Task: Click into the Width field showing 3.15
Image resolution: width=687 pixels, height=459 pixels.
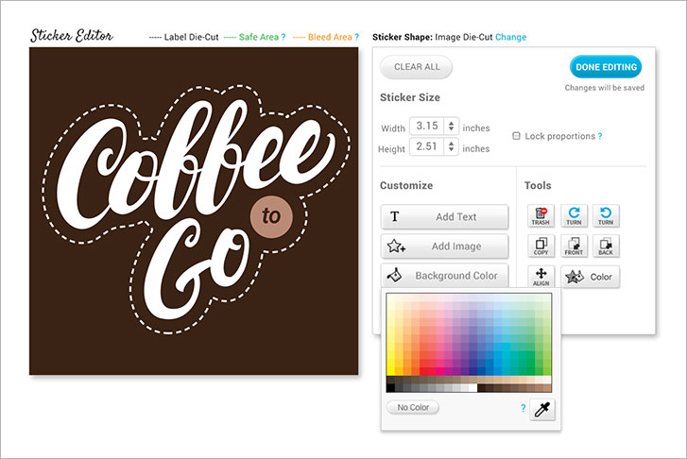Action: tap(427, 127)
